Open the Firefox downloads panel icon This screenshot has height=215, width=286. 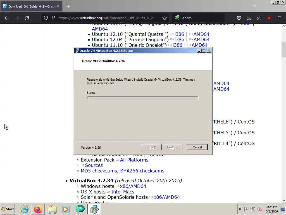[x=249, y=18]
